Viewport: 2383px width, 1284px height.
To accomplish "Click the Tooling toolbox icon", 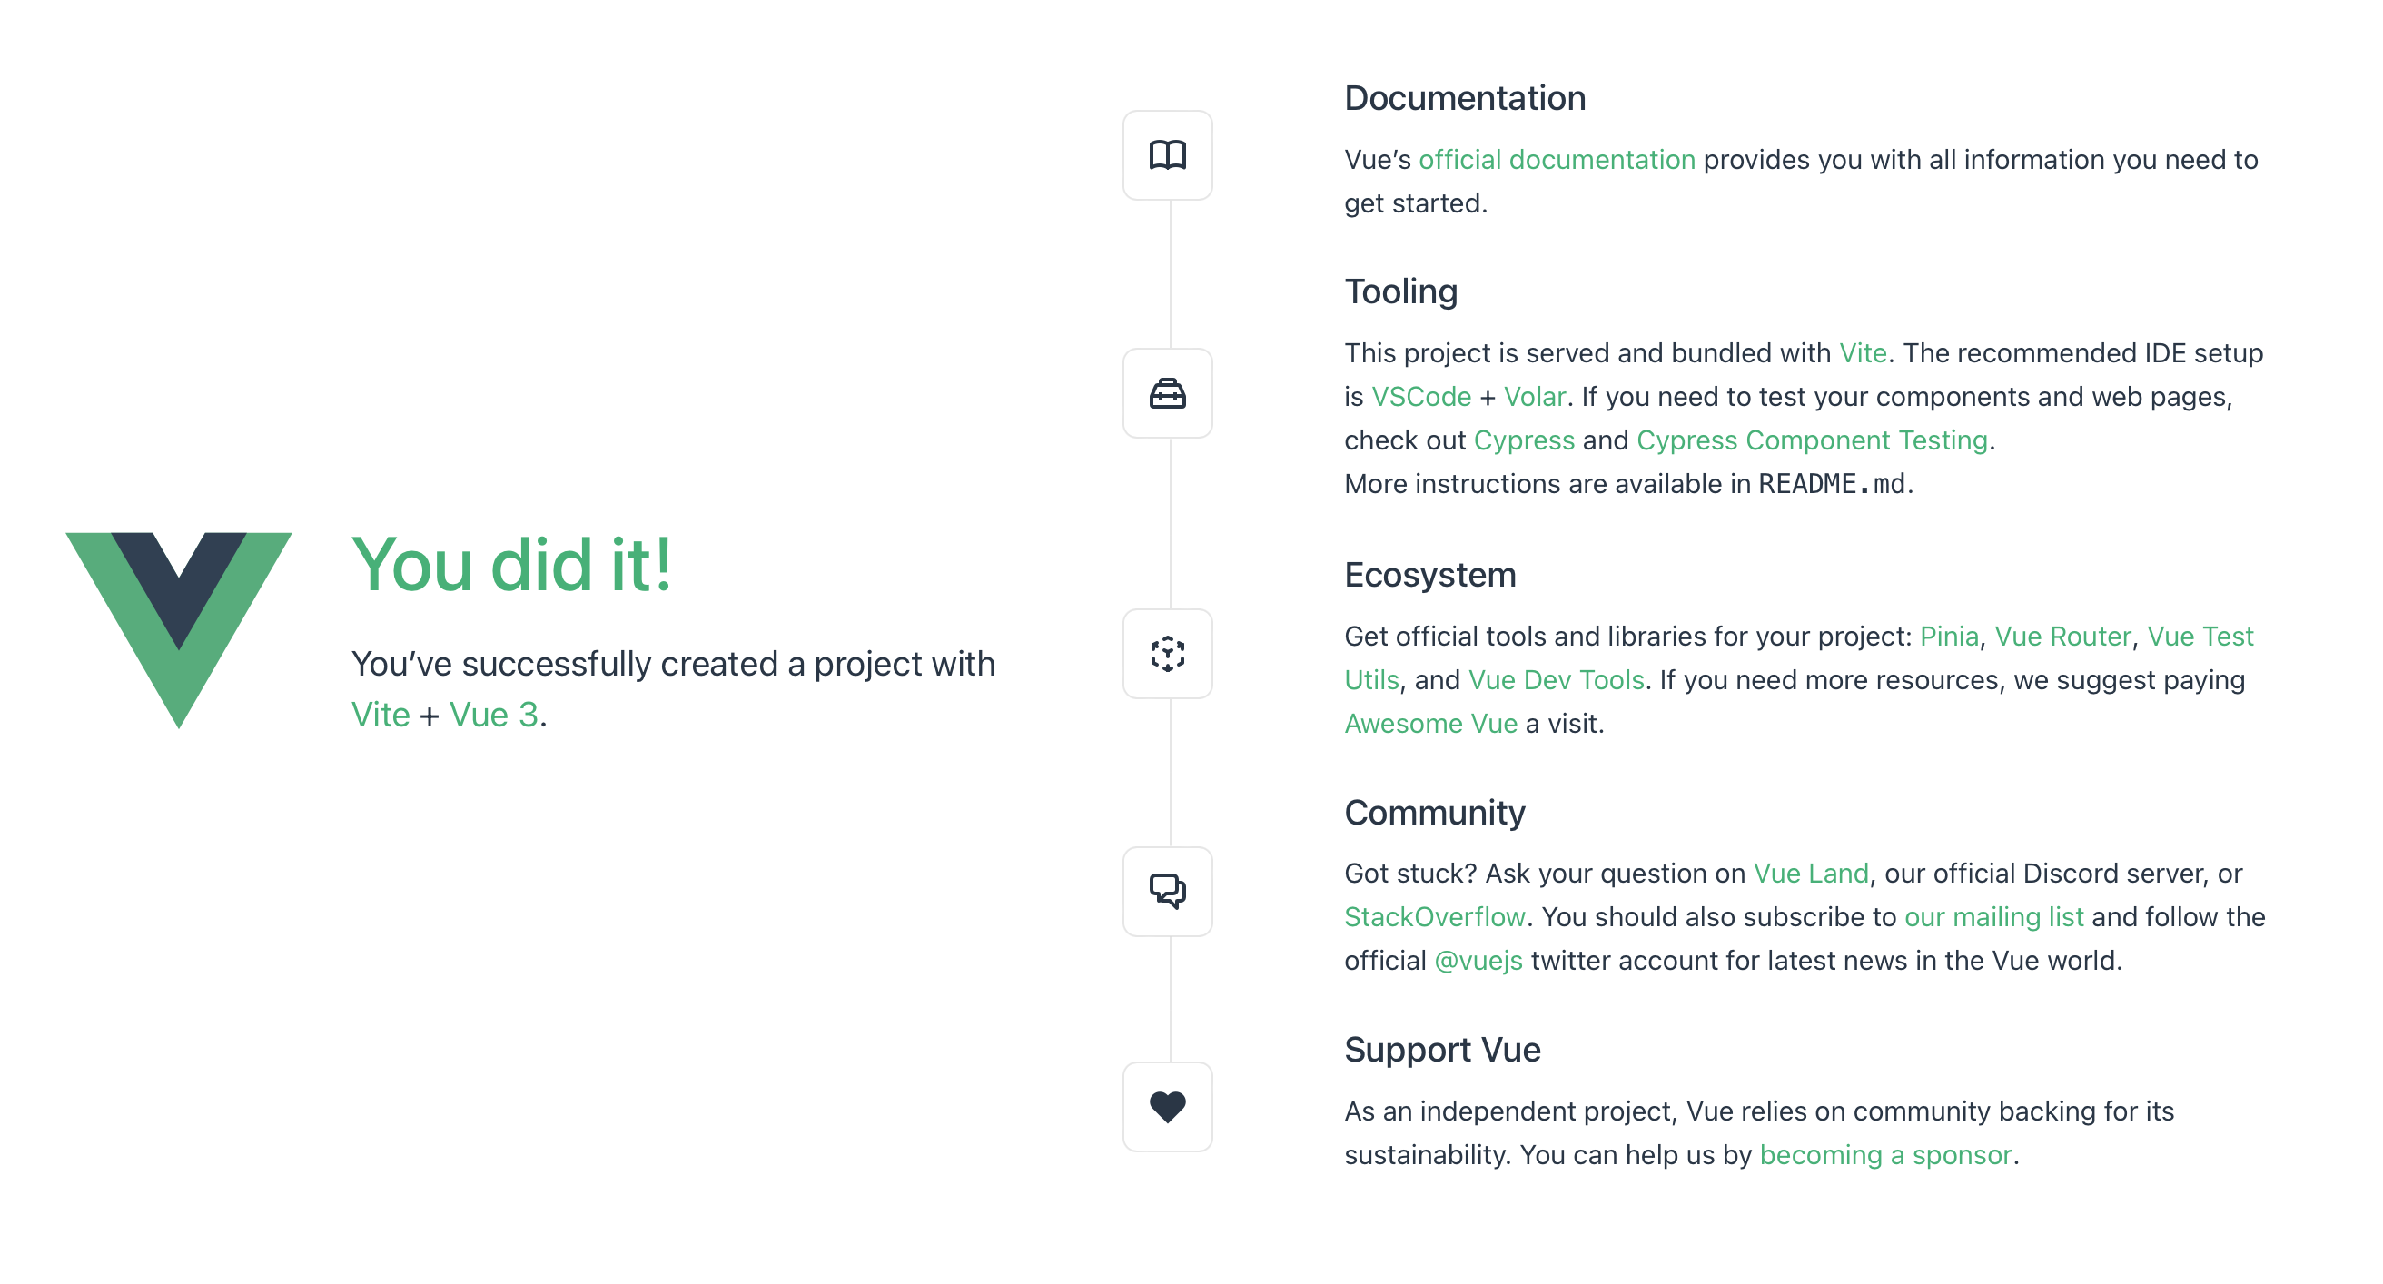I will click(1168, 394).
